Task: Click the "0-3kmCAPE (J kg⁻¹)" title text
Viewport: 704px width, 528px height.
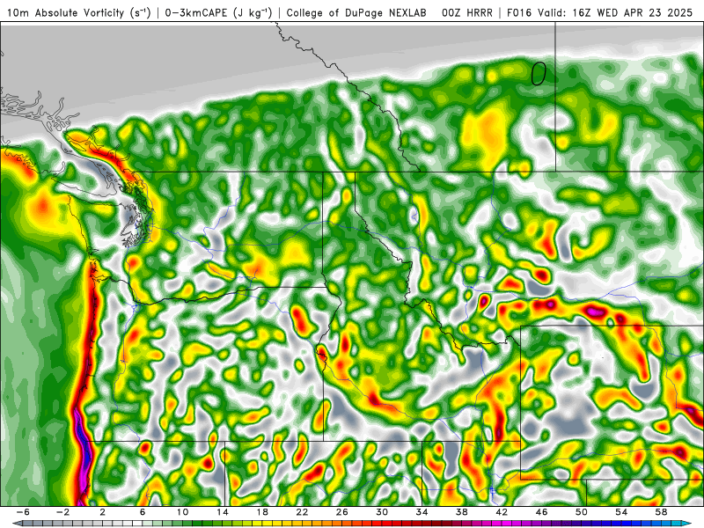Action: pos(218,13)
